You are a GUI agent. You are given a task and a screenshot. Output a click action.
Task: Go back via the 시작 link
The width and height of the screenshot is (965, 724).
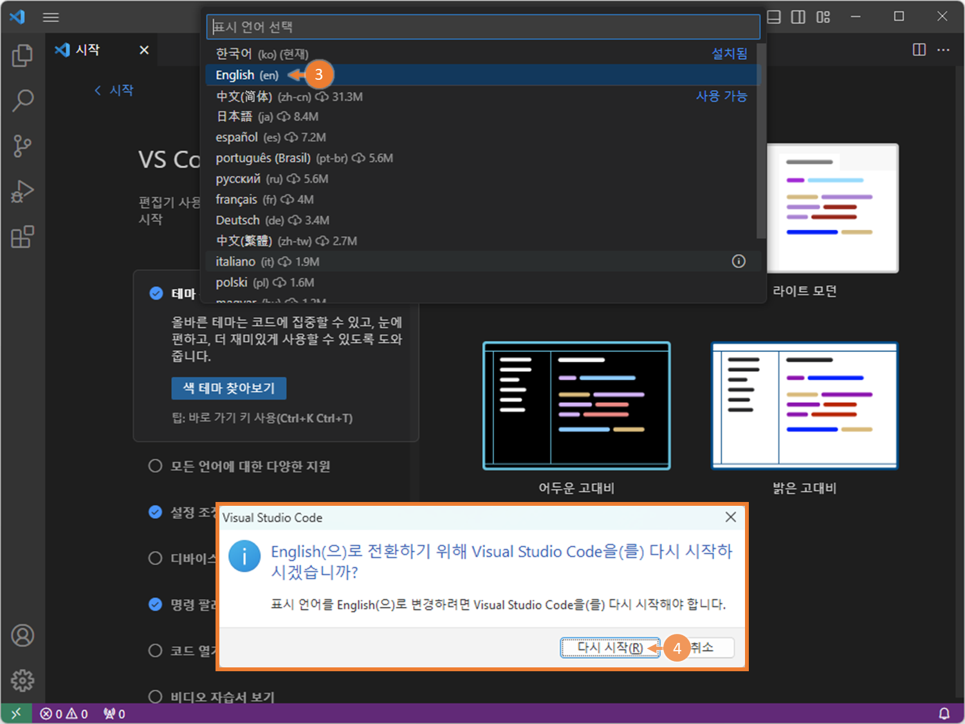point(114,90)
